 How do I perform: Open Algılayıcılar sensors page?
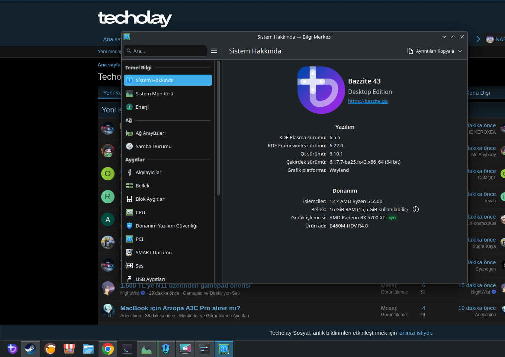(x=168, y=172)
